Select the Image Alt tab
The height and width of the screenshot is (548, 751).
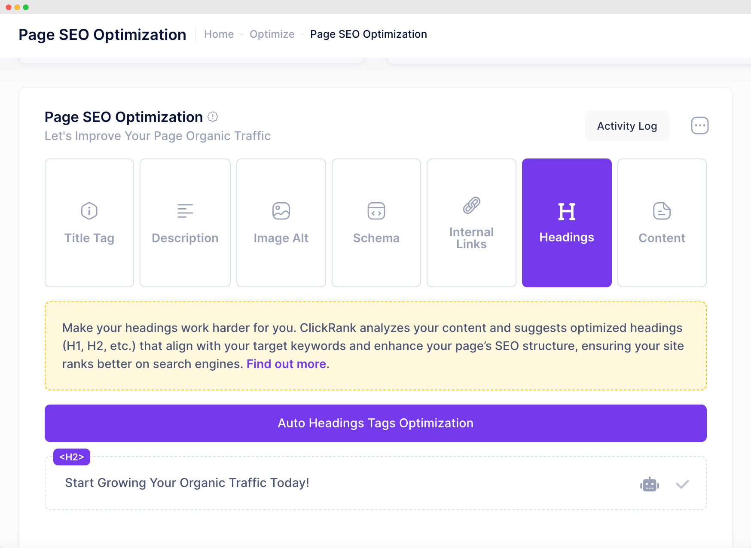tap(281, 223)
